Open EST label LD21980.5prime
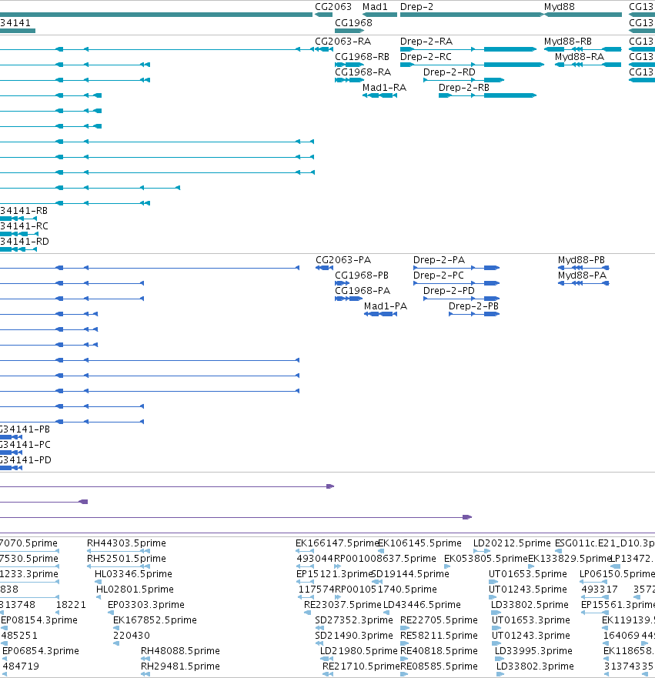Screen dimensions: 655x678 pos(359,651)
